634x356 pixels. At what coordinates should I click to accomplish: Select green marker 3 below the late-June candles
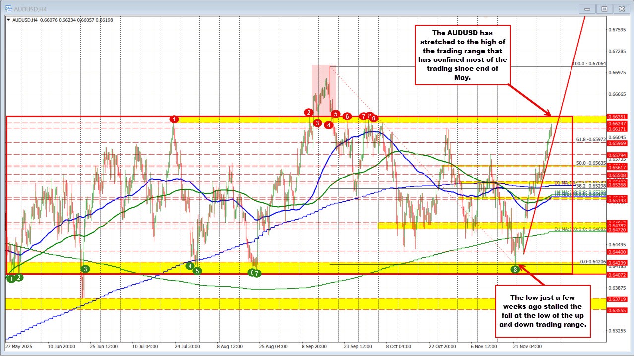85,268
